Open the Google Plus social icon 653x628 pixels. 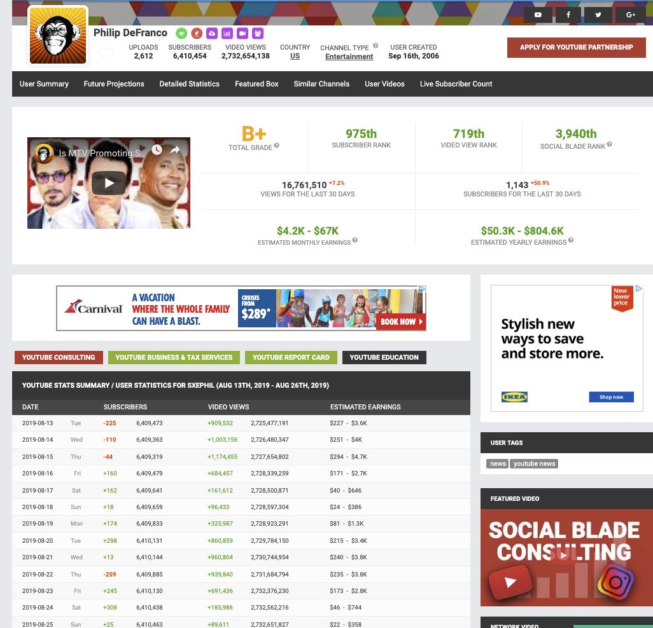(x=630, y=15)
